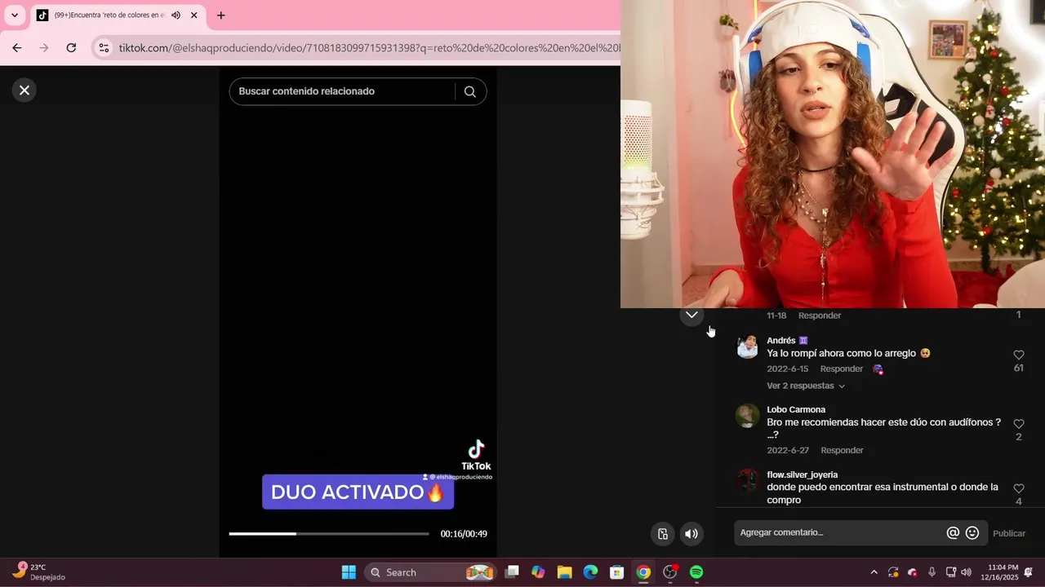Open the tab search dropdown arrow
This screenshot has width=1045, height=587.
coord(14,15)
